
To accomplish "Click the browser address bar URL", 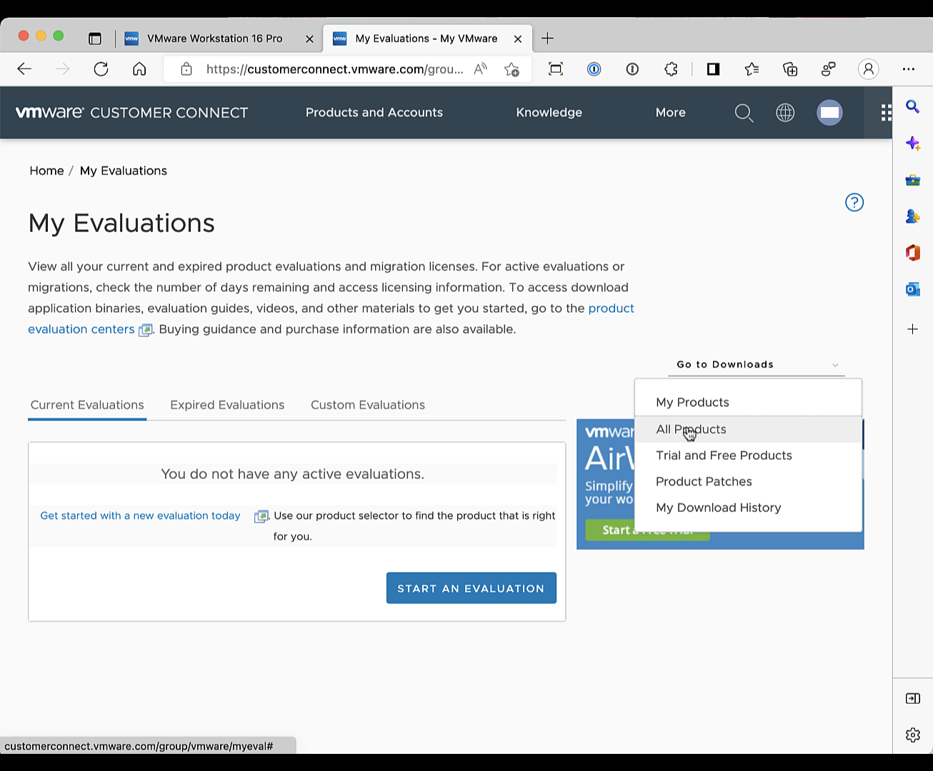I will [x=334, y=69].
